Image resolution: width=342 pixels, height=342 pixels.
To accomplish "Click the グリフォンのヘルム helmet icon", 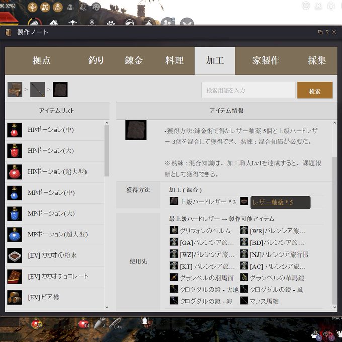I will point(174,230).
